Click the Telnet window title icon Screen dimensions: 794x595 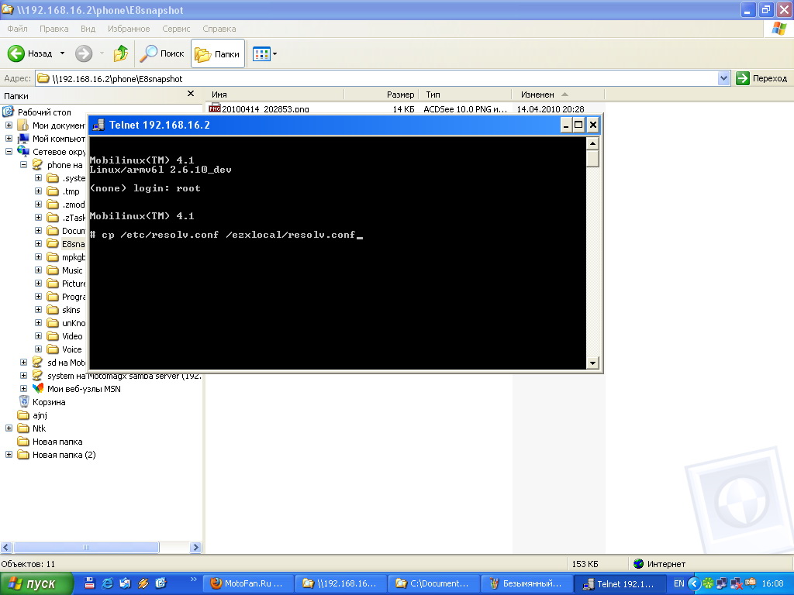pos(98,125)
